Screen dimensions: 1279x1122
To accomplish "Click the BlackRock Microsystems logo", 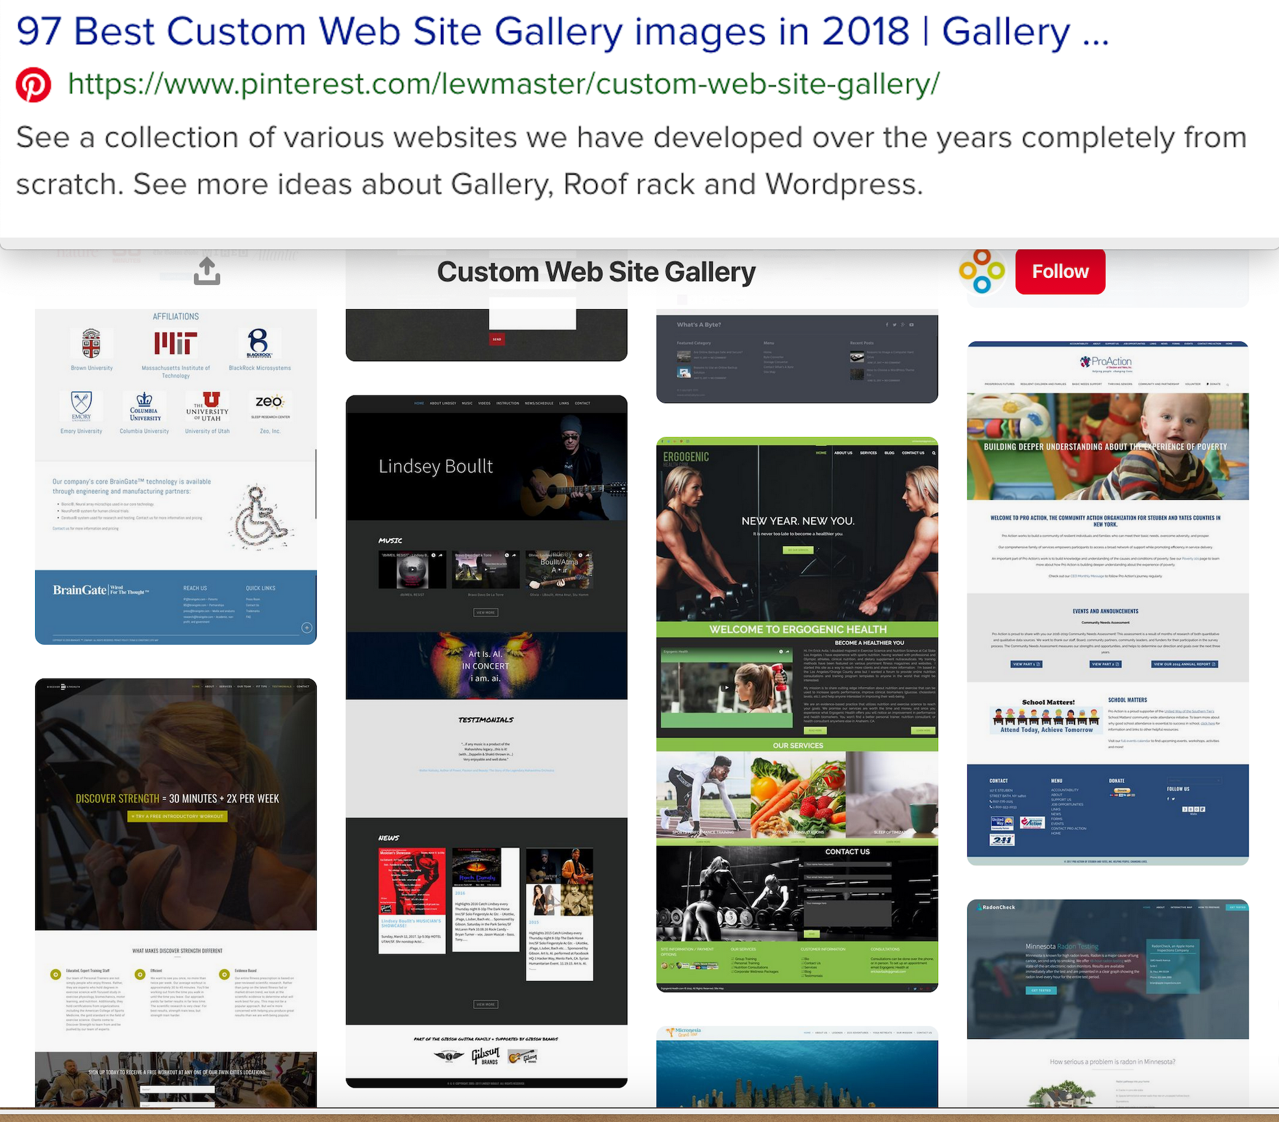I will 259,343.
